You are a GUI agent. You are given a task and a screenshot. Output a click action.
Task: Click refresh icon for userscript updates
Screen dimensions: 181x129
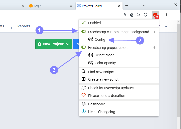click(83, 88)
